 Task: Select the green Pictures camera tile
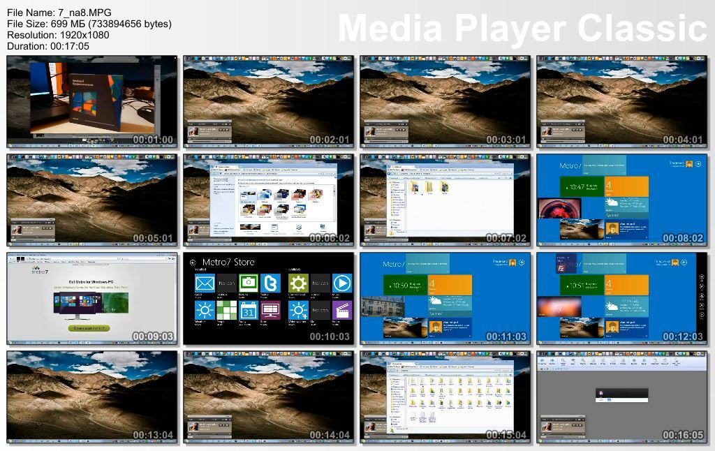click(x=249, y=283)
